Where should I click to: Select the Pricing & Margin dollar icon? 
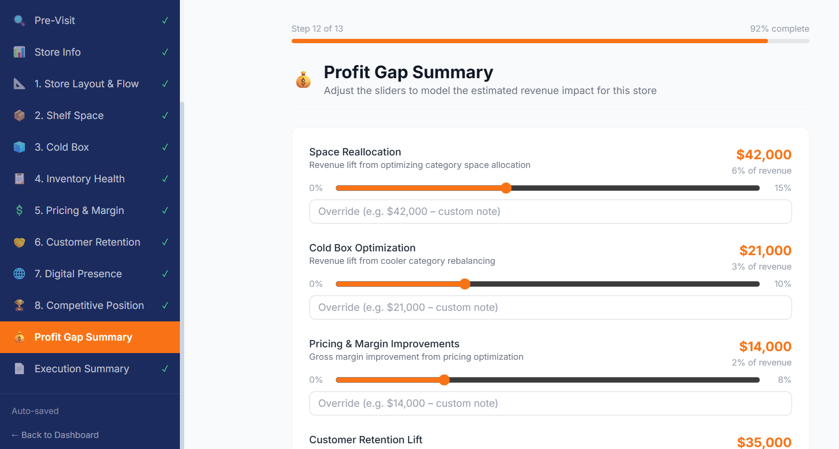point(19,210)
